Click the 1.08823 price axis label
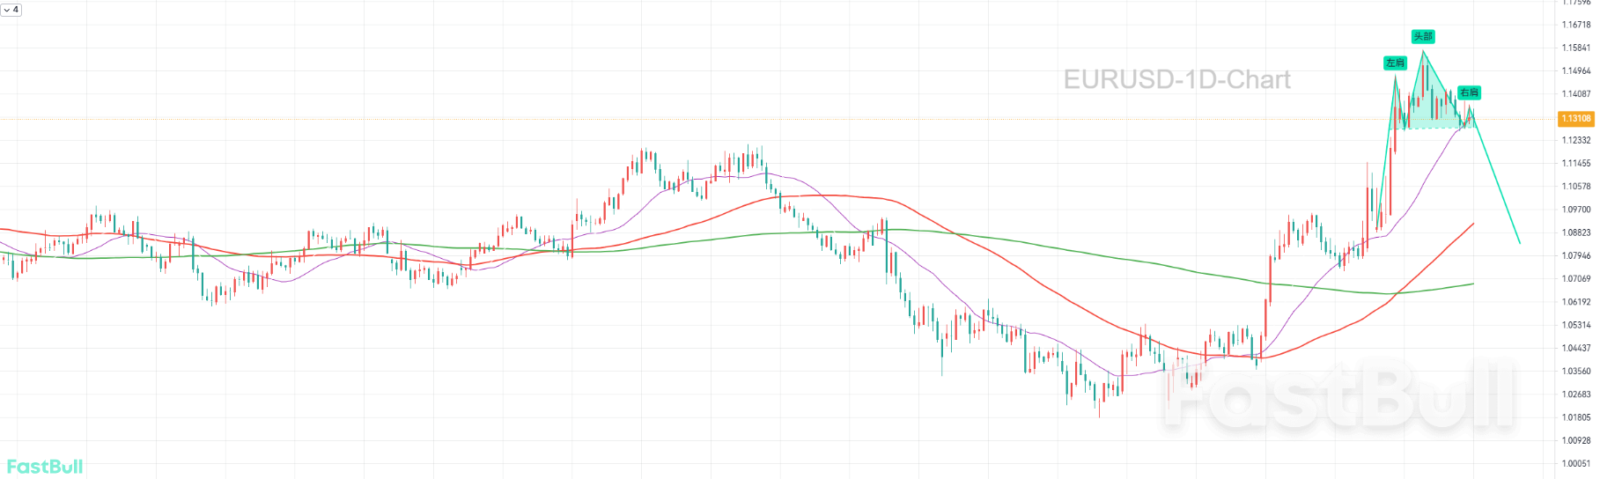Viewport: 1600px width, 479px height. coord(1575,233)
